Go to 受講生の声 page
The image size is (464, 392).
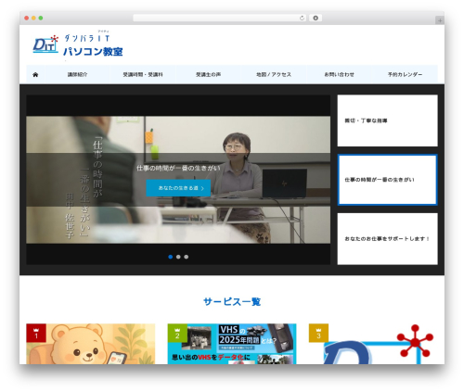click(208, 74)
